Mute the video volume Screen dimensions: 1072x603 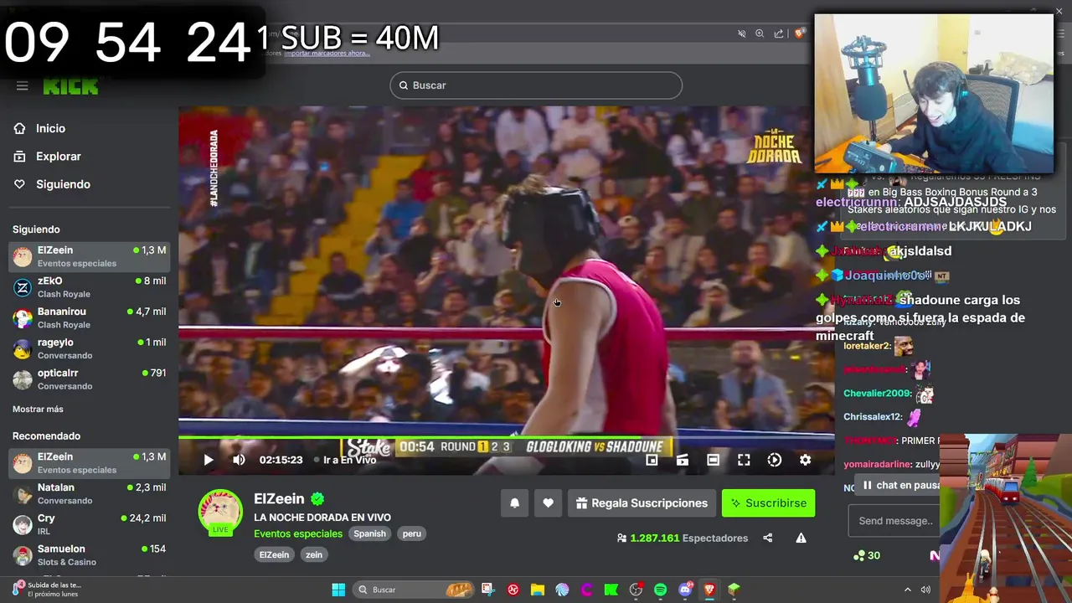tap(239, 460)
